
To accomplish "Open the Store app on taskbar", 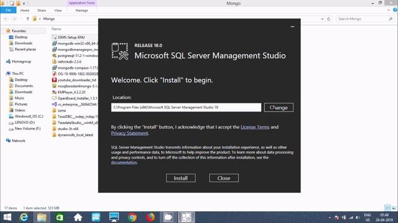I will (60, 217).
